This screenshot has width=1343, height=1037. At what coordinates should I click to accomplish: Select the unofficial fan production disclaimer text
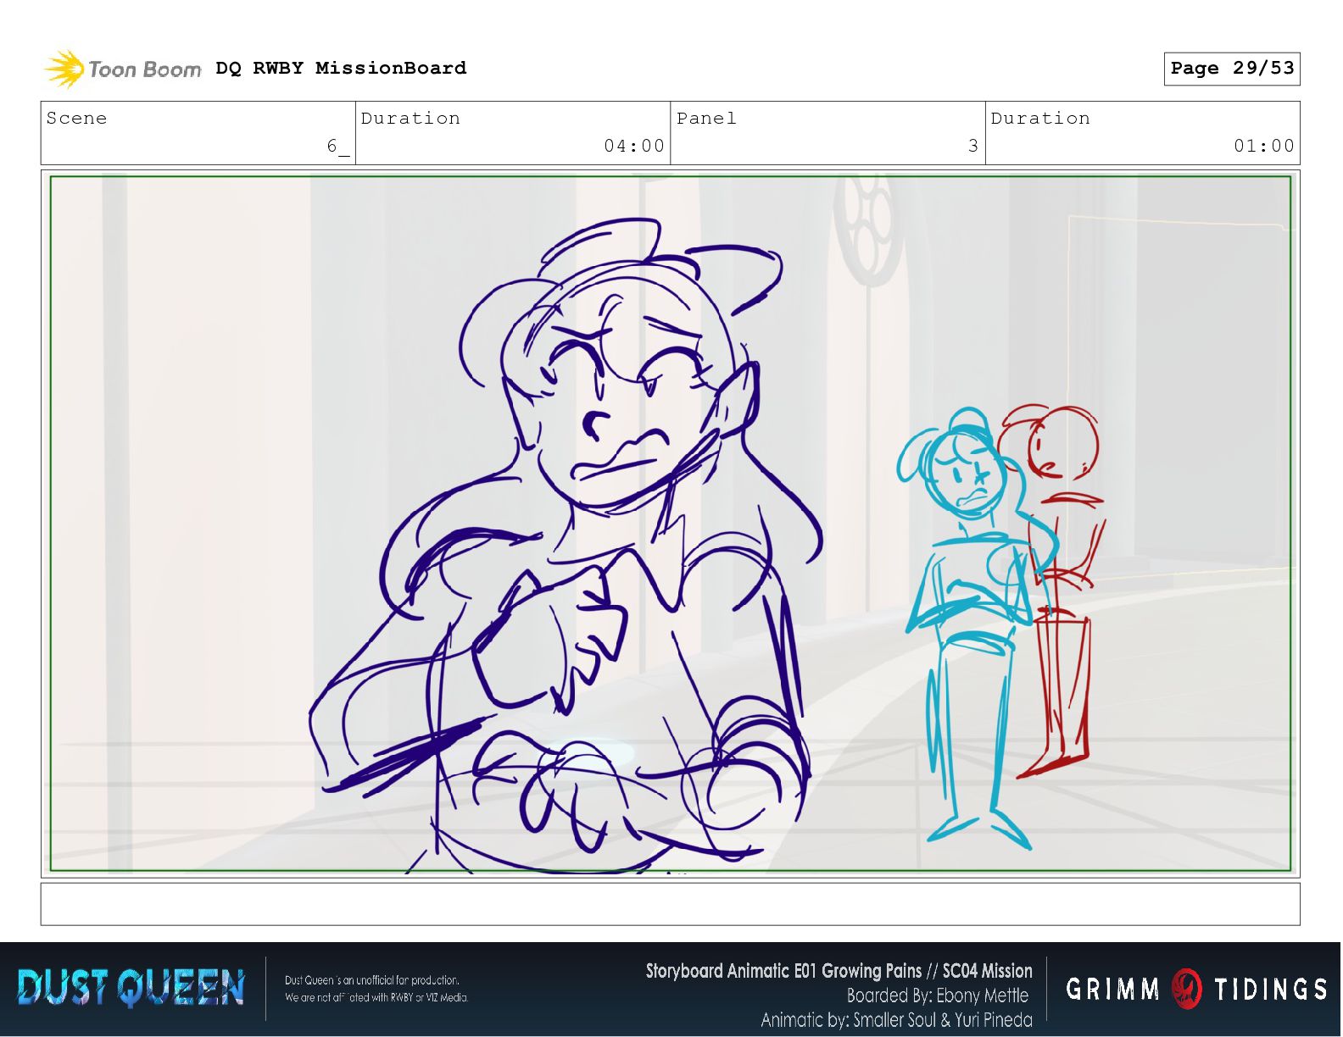[376, 989]
